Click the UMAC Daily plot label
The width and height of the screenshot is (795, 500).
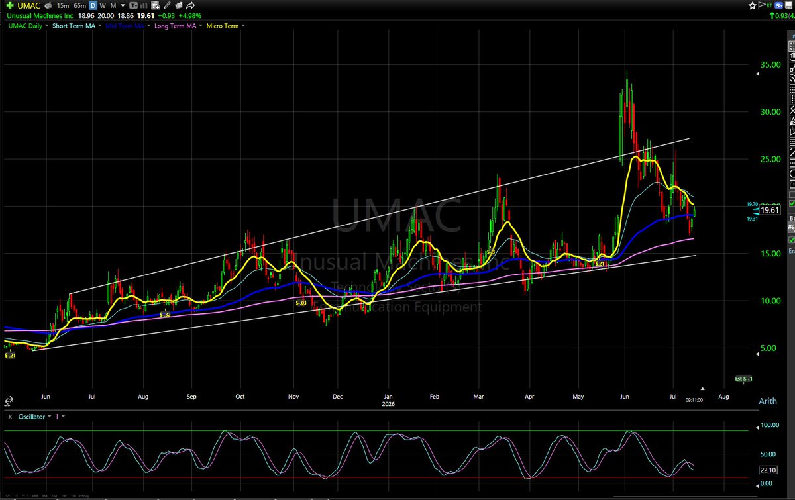click(x=25, y=26)
